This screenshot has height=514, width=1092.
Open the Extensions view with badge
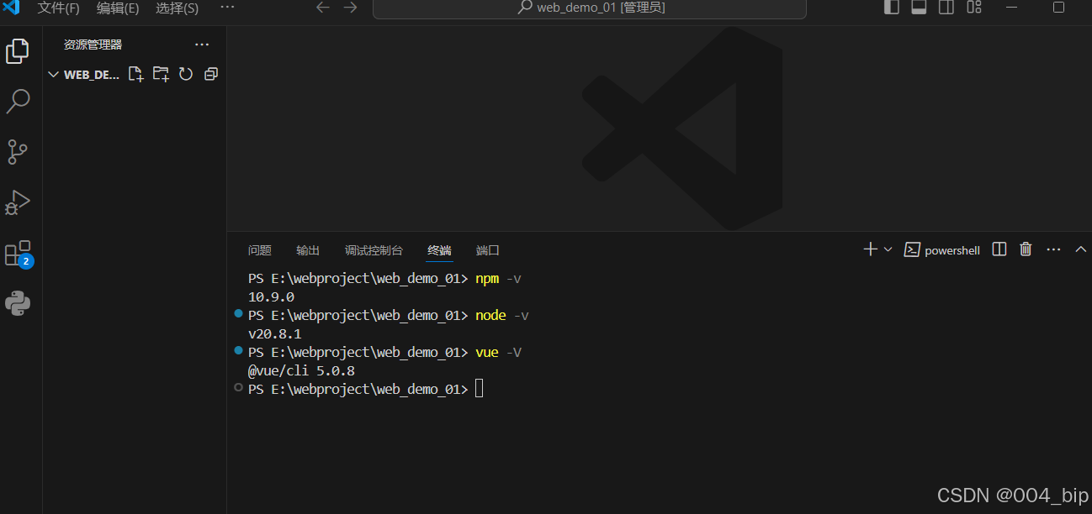click(x=19, y=254)
